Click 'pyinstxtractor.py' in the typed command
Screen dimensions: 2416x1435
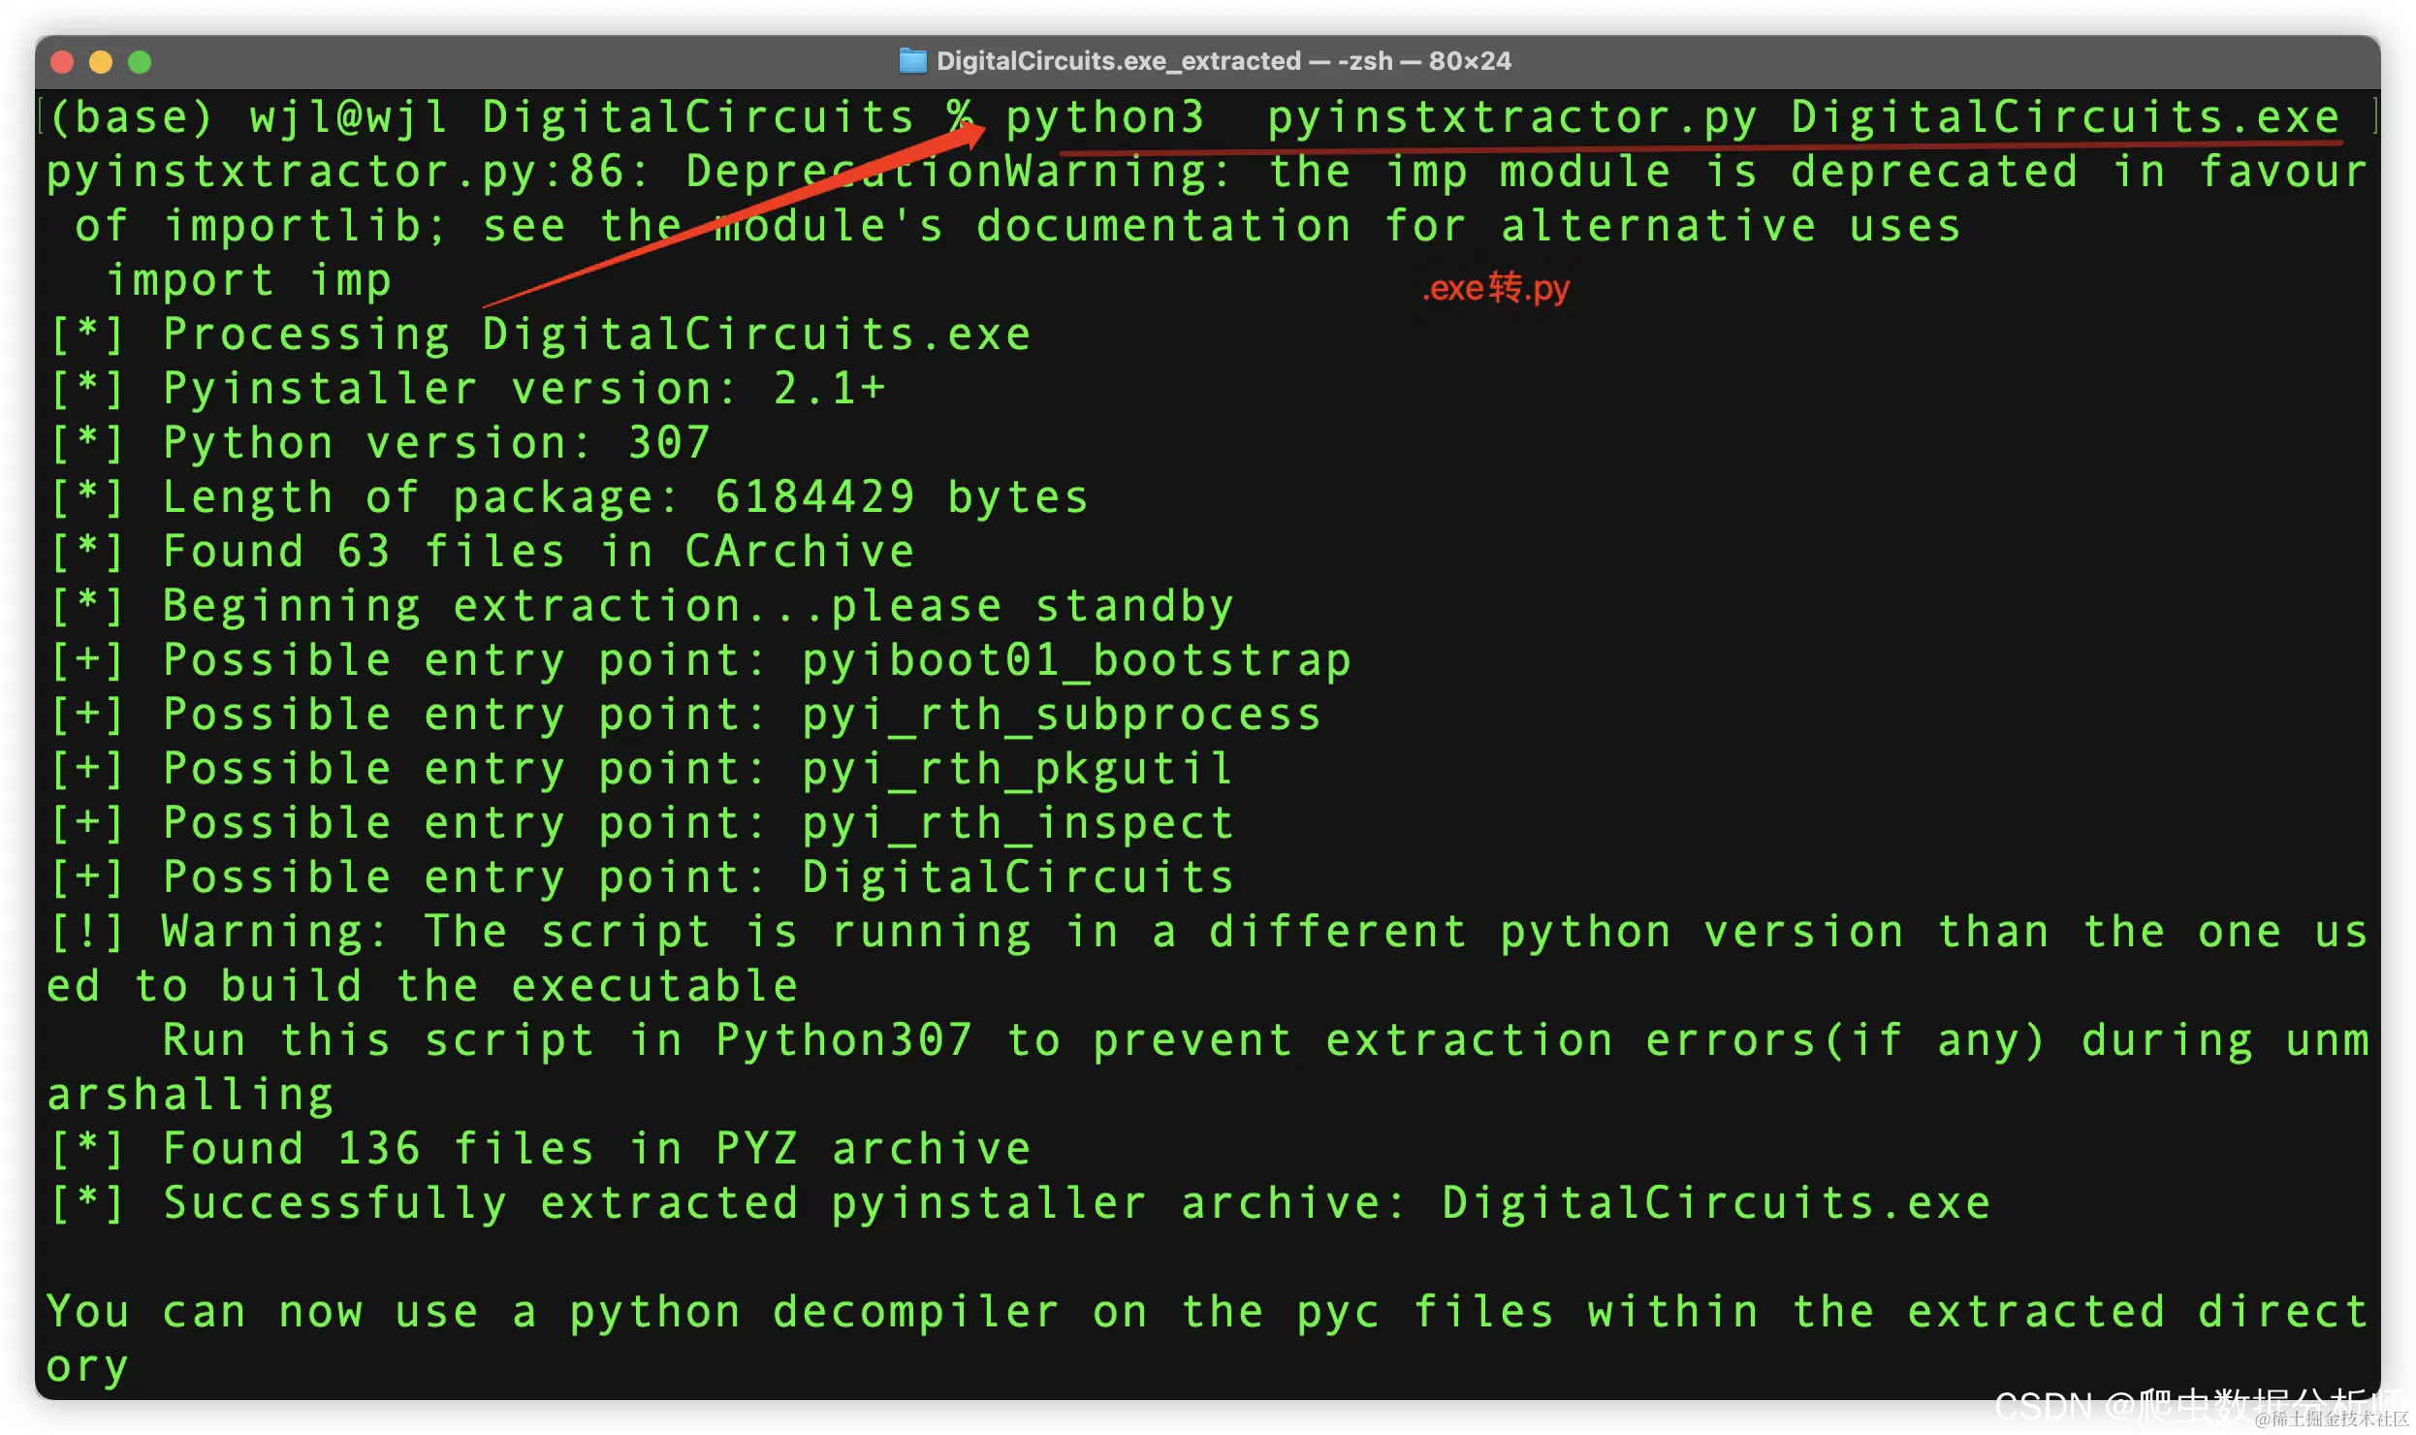coord(1511,117)
